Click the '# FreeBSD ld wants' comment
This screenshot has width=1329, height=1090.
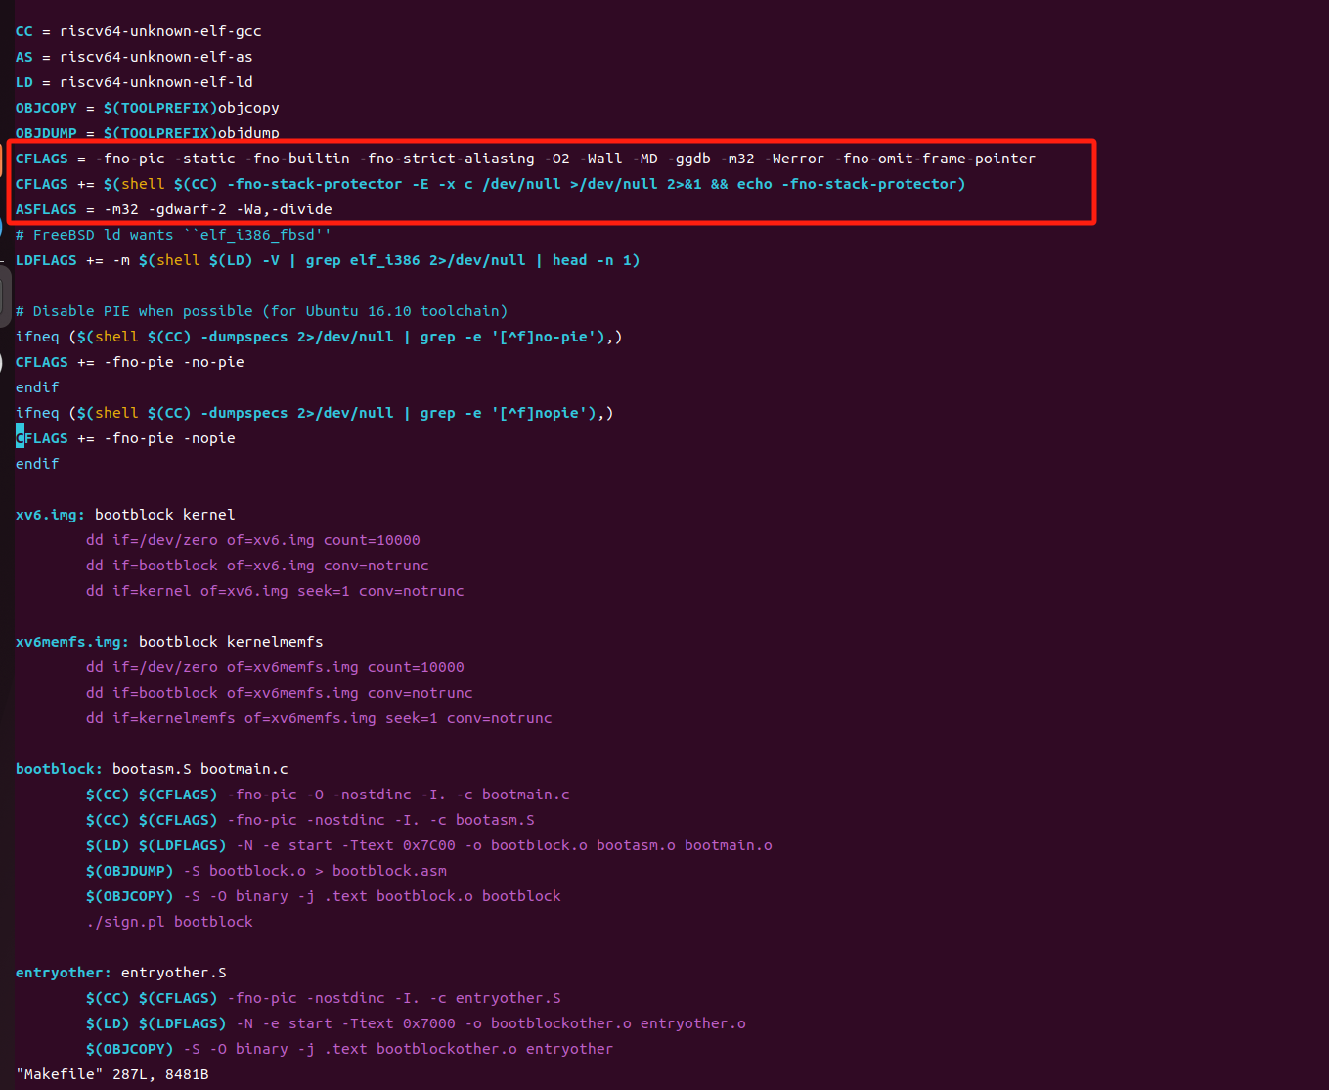coord(173,235)
